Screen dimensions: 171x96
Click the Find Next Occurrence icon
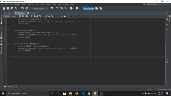[x=37, y=16]
